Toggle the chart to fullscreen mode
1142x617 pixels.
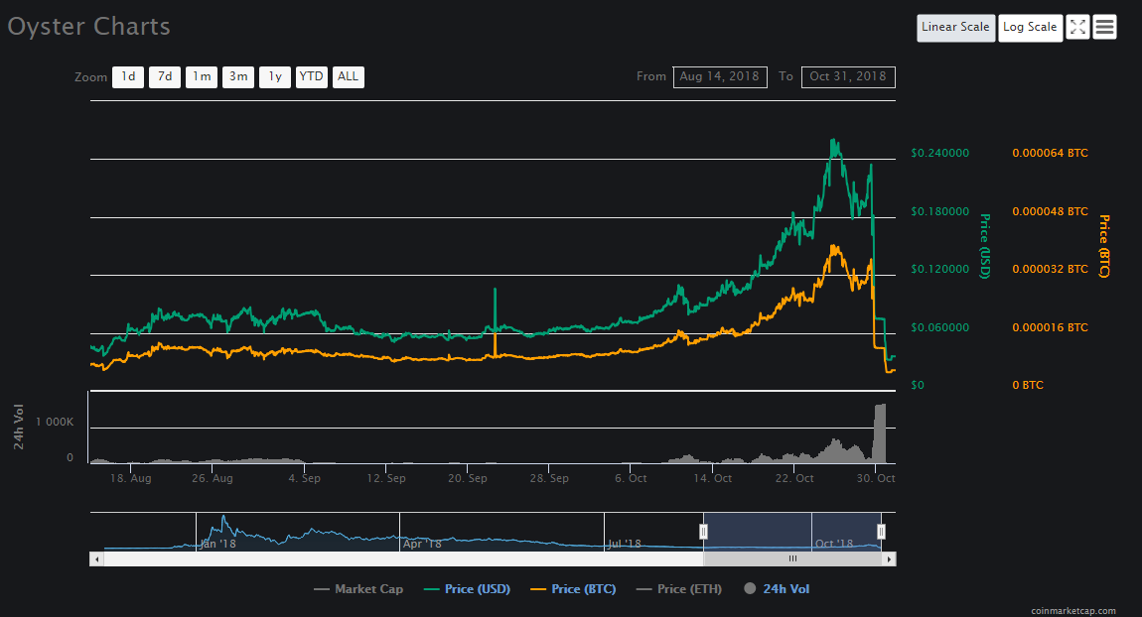coord(1077,28)
